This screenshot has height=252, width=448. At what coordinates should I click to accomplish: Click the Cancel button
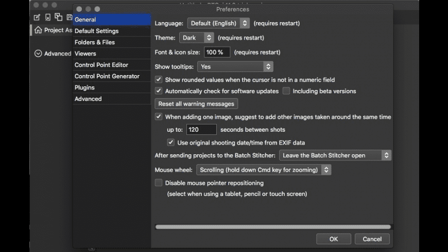pos(372,239)
